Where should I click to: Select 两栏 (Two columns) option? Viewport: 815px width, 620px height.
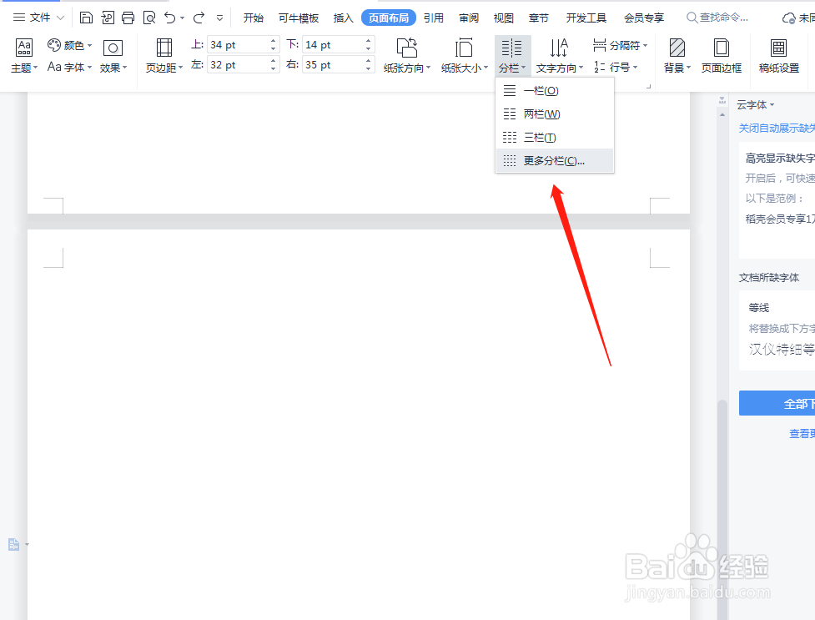coord(555,114)
